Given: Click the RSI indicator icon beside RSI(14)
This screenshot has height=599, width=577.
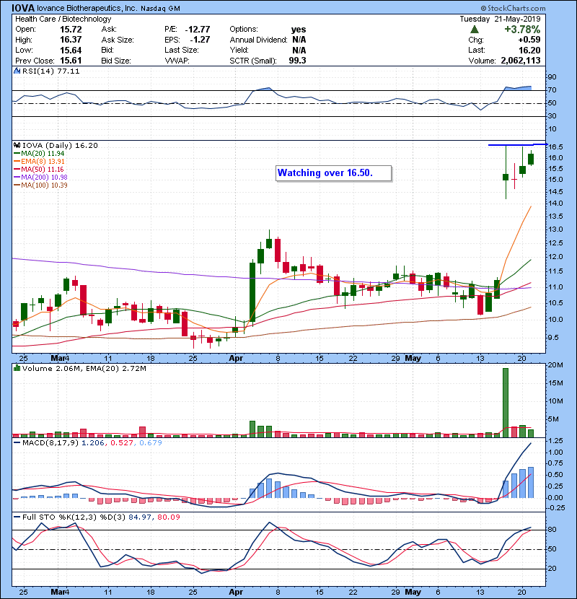Looking at the screenshot, I should point(17,71).
